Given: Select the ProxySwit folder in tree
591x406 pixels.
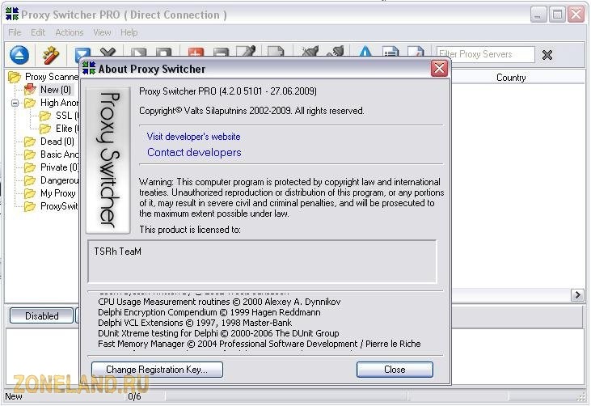Looking at the screenshot, I should coord(59,206).
